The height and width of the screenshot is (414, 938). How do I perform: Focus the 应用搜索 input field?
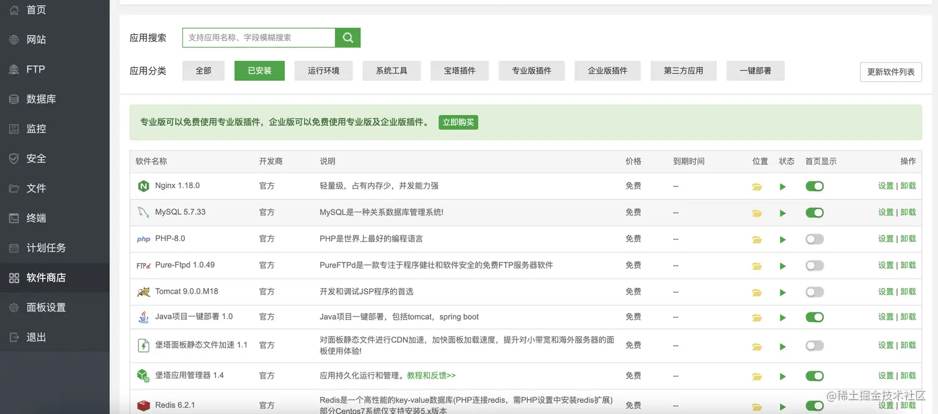[x=259, y=37]
